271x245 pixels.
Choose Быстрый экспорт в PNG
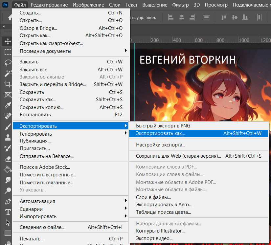(x=163, y=126)
